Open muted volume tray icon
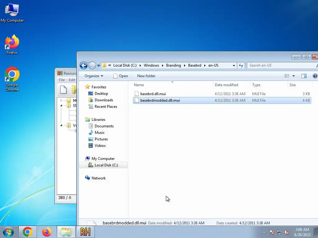The image size is (318, 238). coord(287,232)
